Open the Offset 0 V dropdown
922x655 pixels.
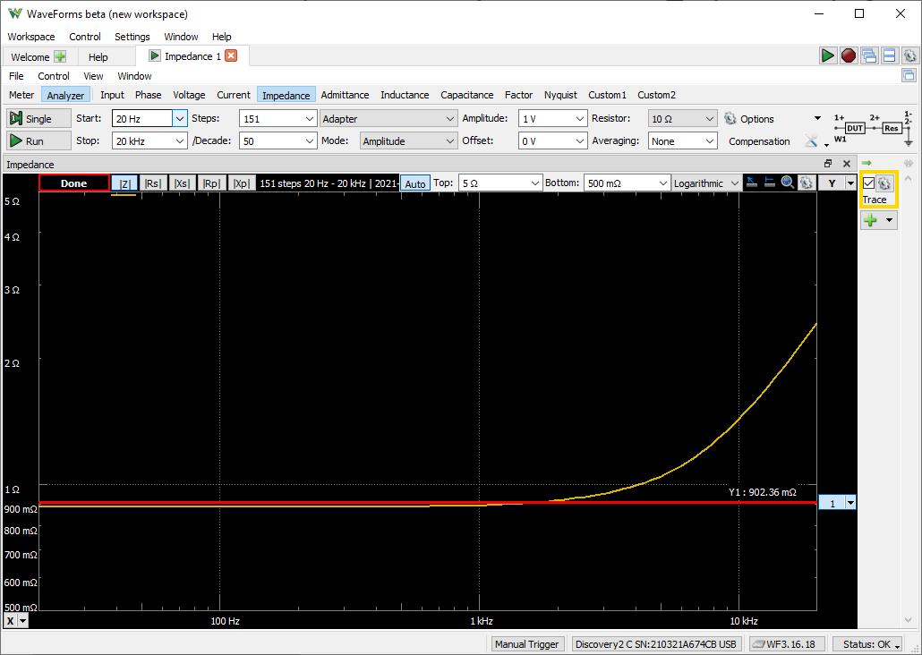(580, 141)
